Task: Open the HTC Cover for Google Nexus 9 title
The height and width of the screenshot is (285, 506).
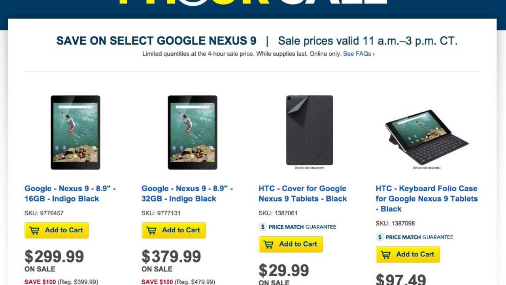Action: [302, 194]
